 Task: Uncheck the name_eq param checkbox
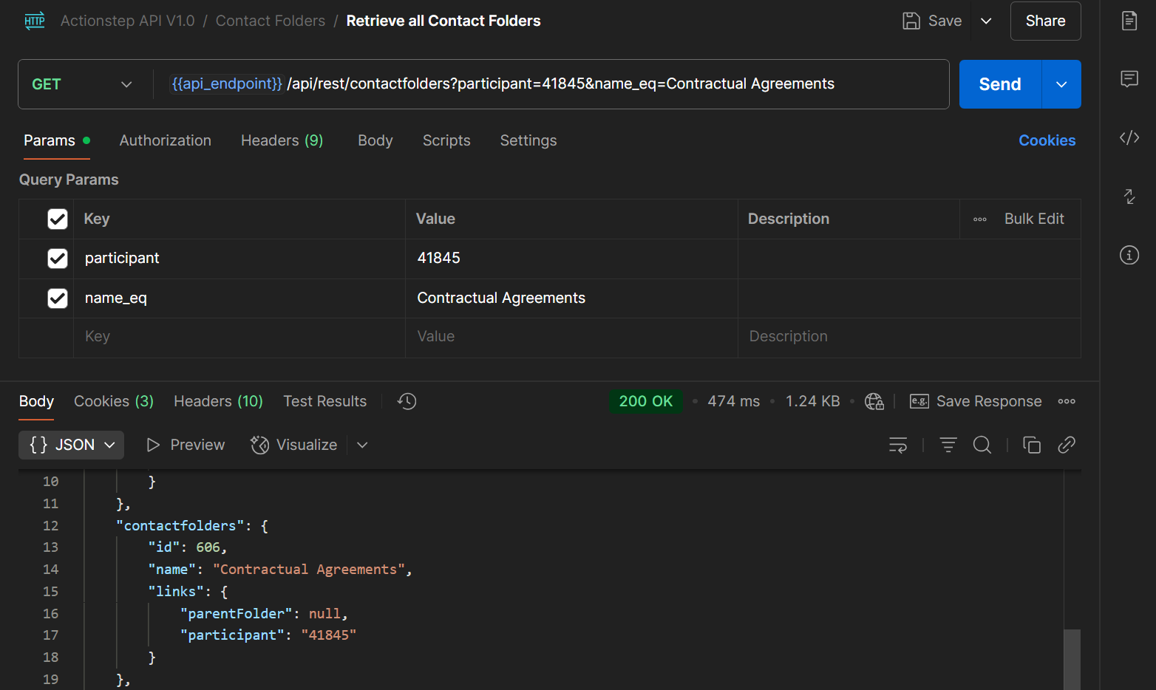point(58,298)
